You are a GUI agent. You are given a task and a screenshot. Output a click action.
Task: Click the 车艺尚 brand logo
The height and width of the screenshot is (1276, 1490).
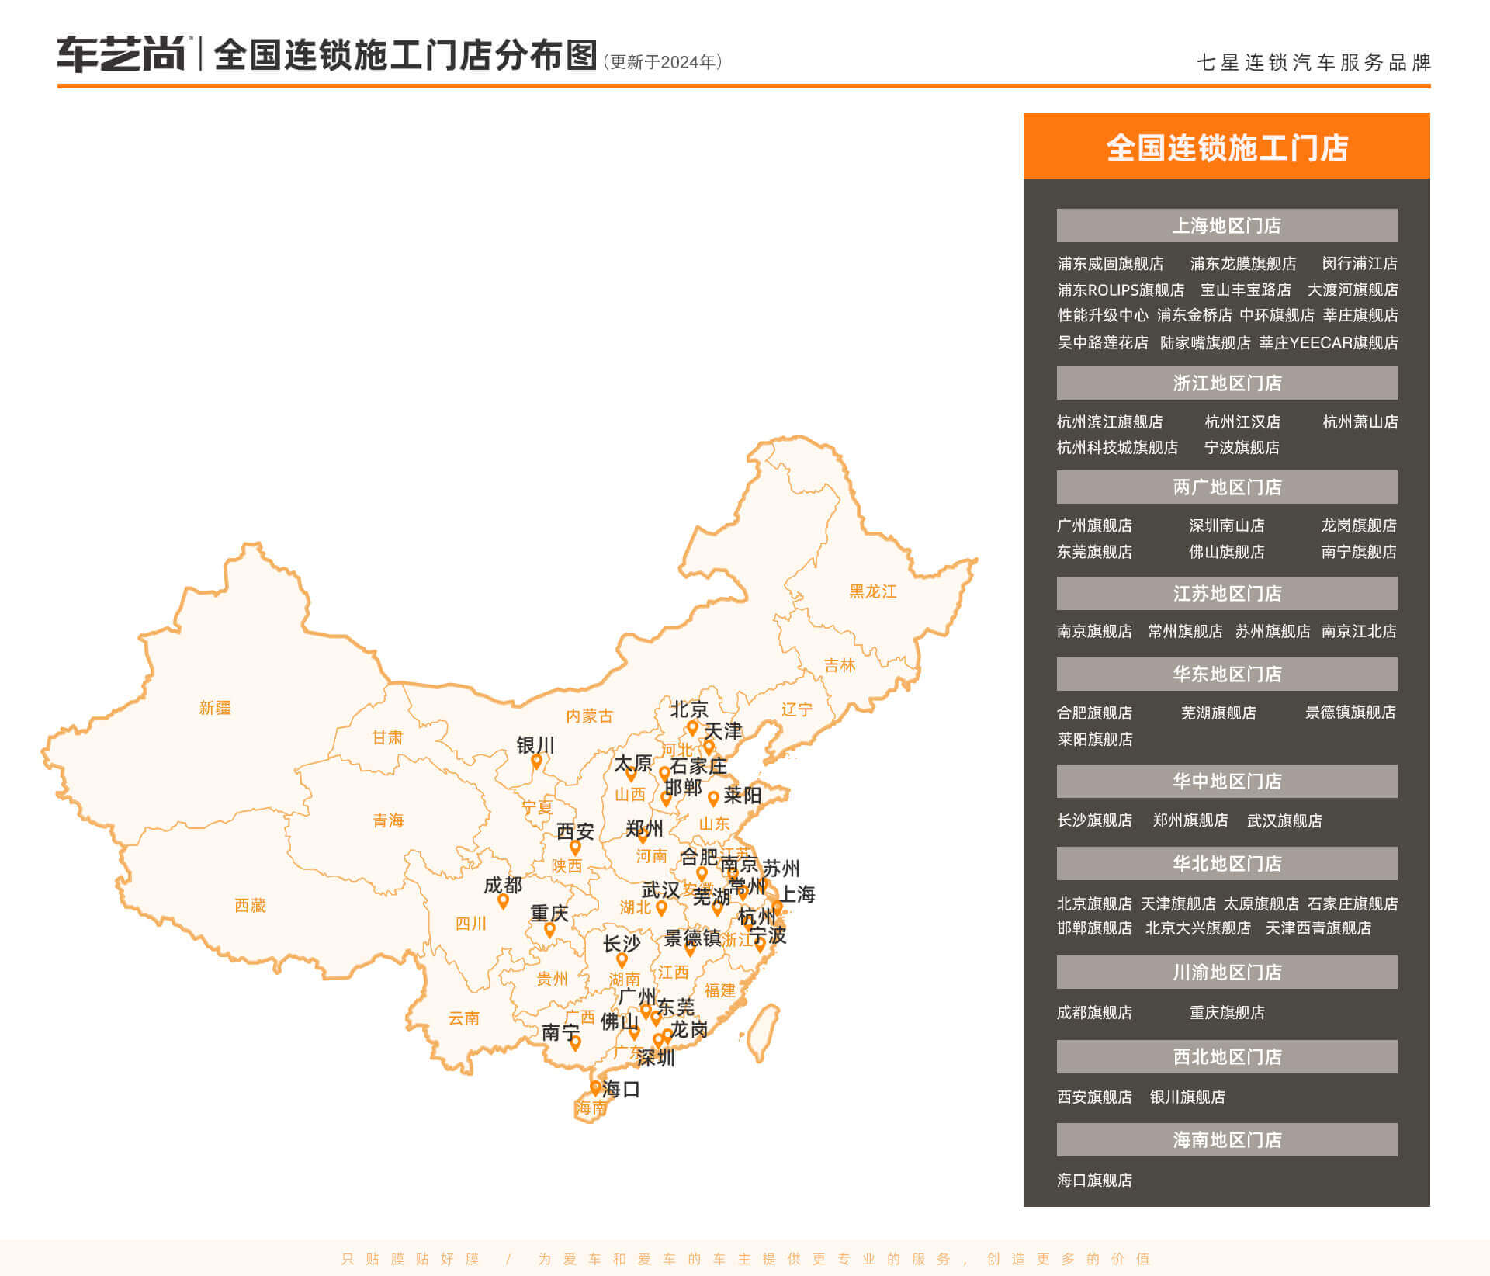coord(121,54)
